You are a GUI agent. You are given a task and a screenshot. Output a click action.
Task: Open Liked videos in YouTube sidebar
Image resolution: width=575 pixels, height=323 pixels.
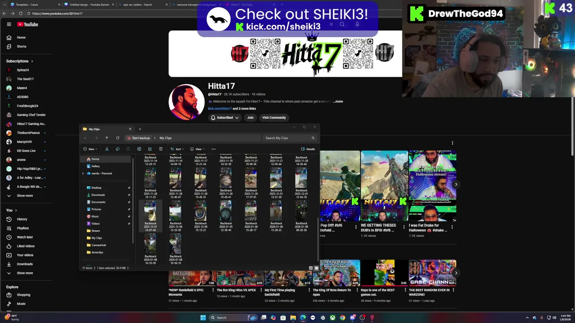coord(26,246)
